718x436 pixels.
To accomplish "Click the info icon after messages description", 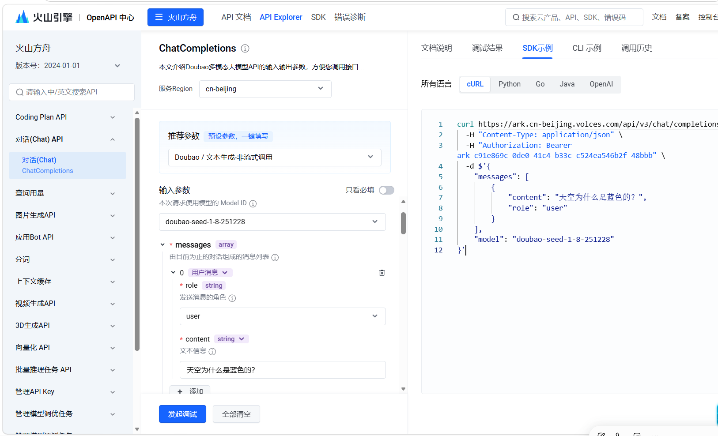I will click(x=275, y=257).
